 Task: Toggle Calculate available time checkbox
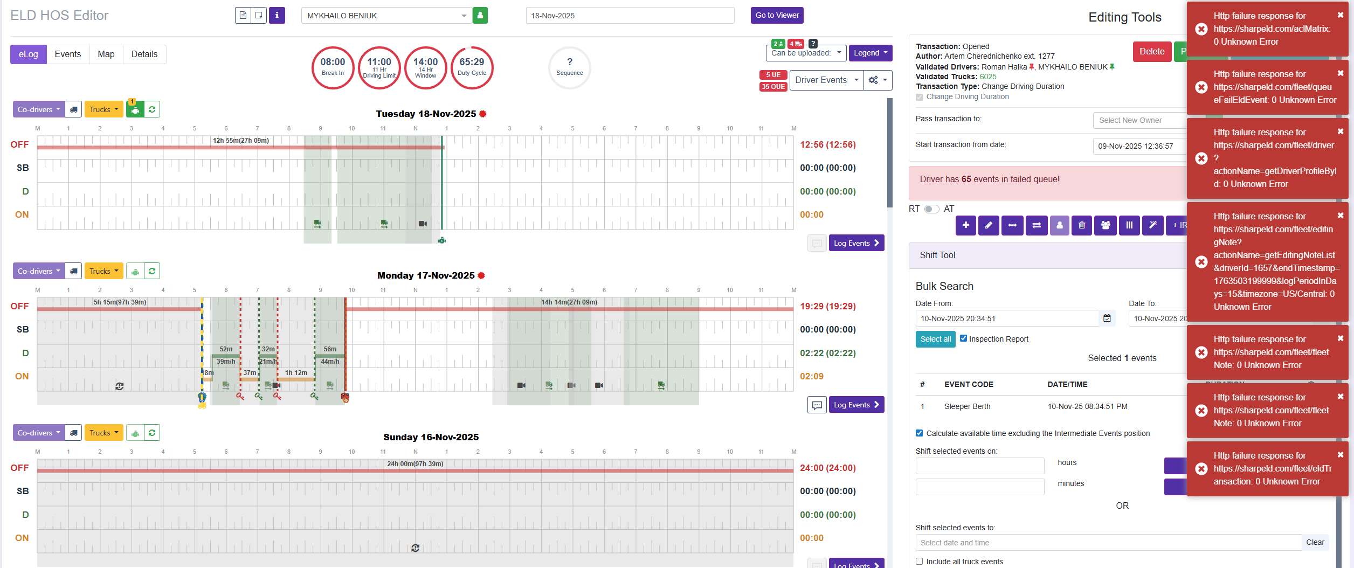tap(919, 433)
